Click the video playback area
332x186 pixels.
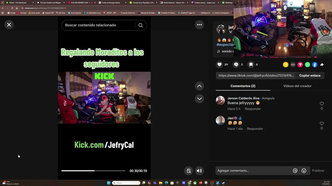coord(104,98)
